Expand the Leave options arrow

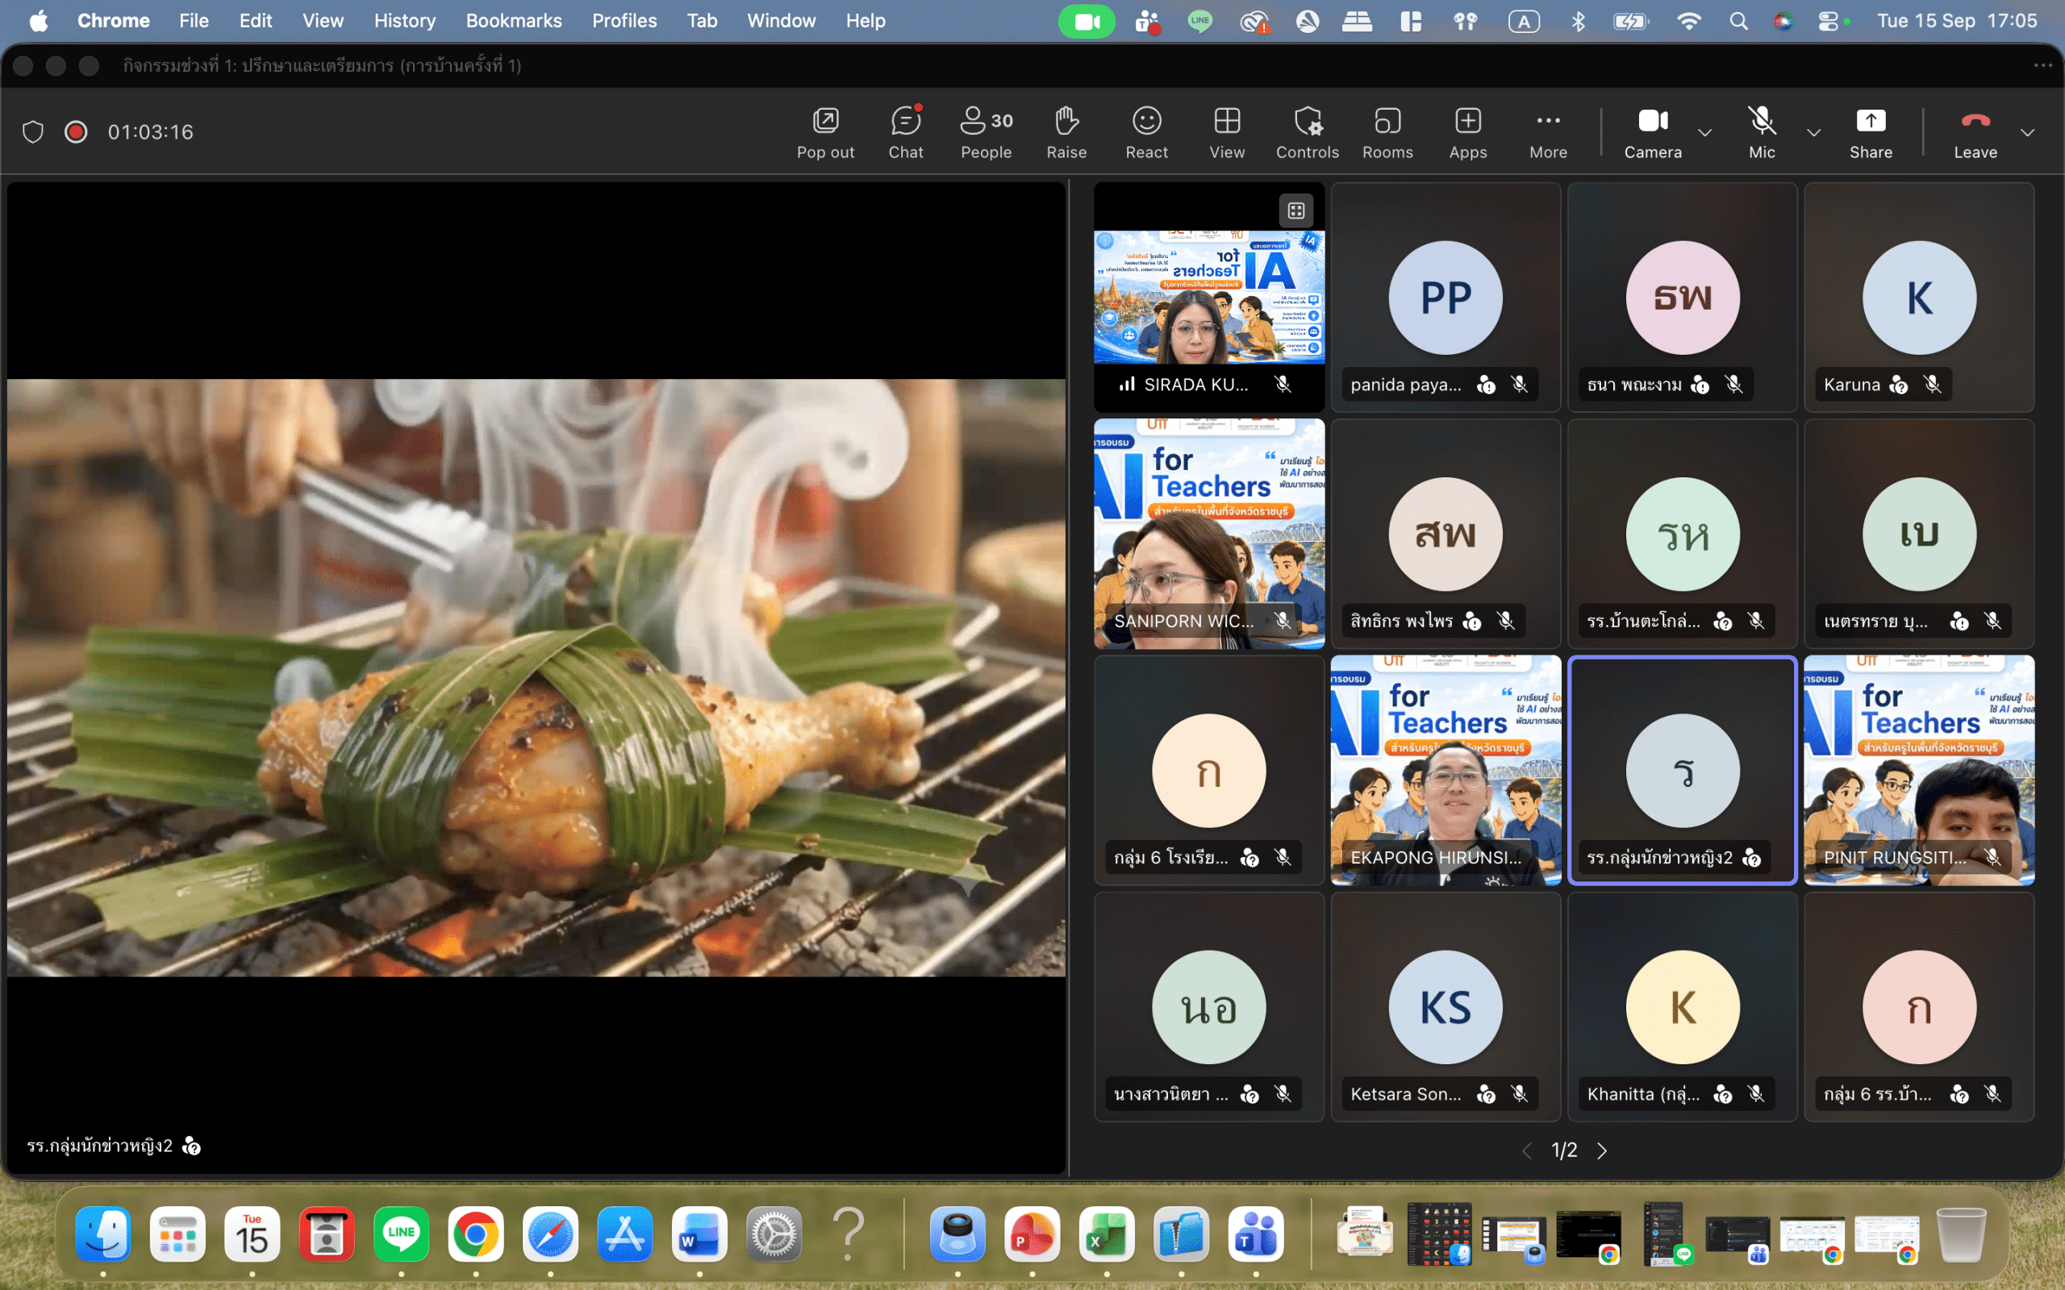2027,132
